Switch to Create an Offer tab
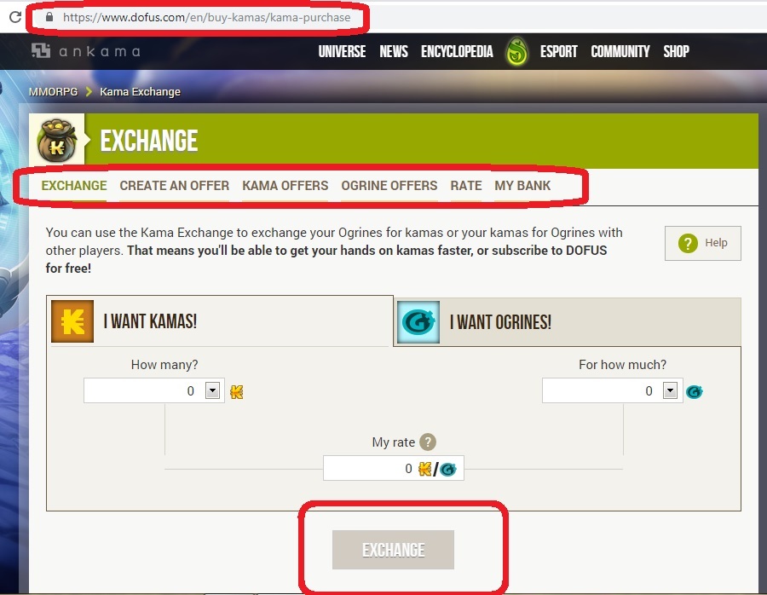Viewport: 767px width, 595px height. point(174,186)
